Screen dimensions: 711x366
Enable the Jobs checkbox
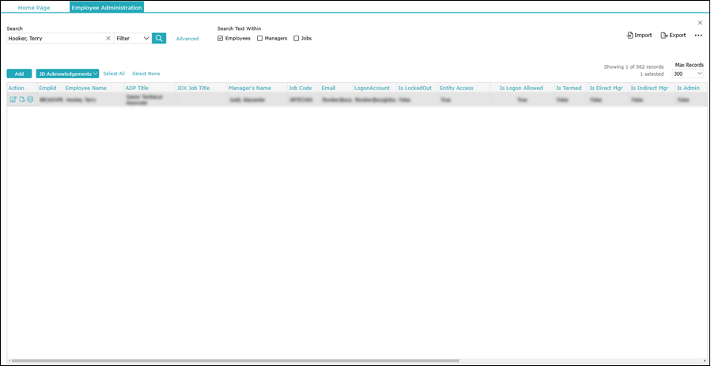coord(297,38)
